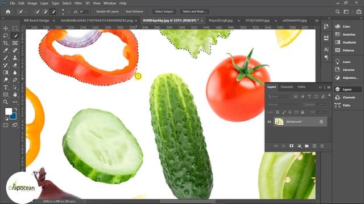Select the Brush tool
364x204 pixels.
point(6,58)
